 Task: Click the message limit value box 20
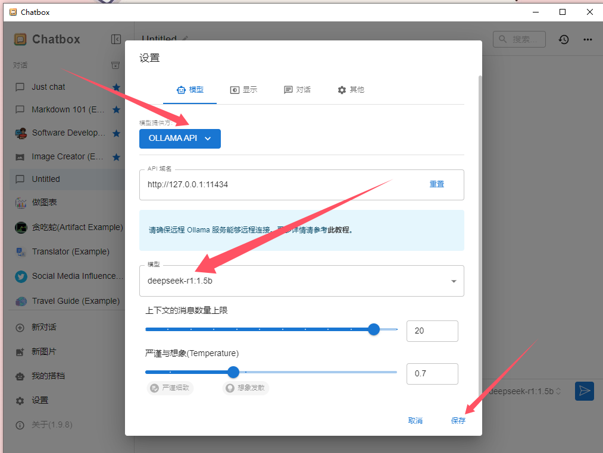[x=432, y=331]
